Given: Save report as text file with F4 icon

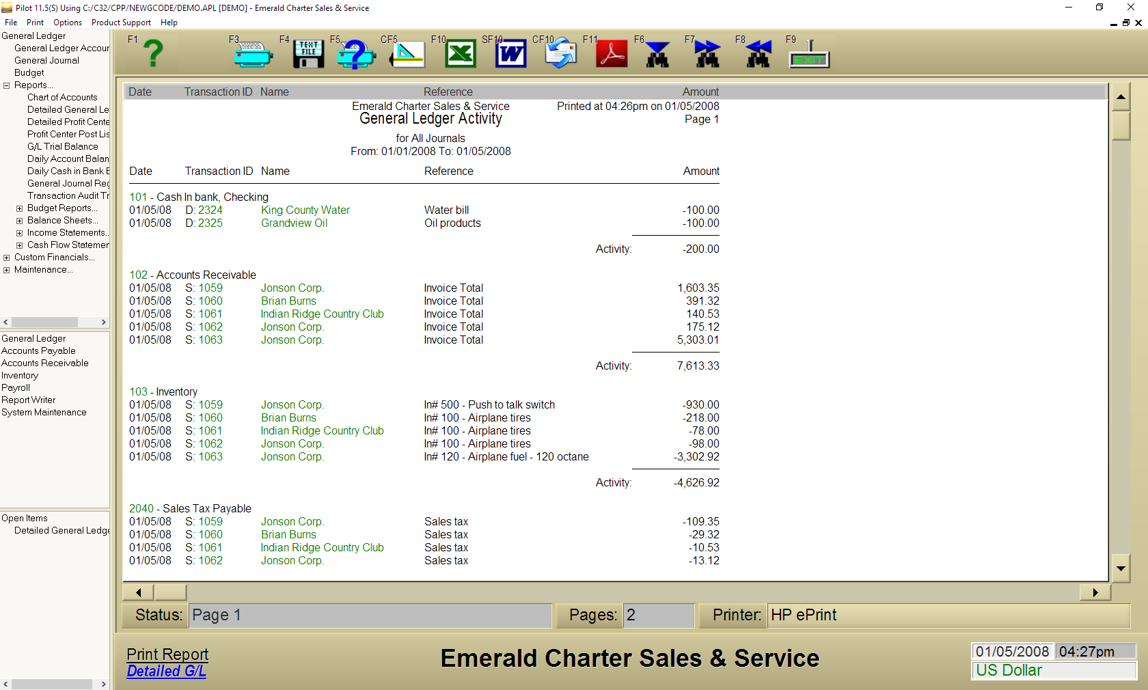Looking at the screenshot, I should 308,54.
